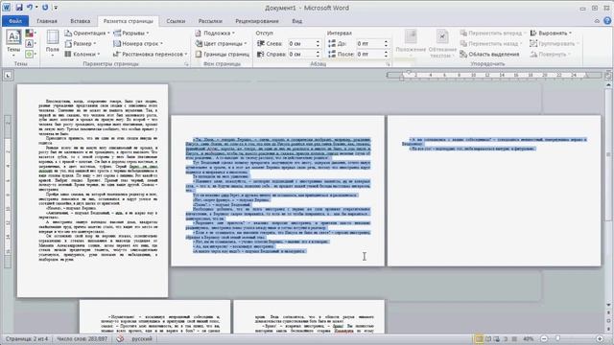
Task: Click the Положение position icon
Action: (x=411, y=37)
